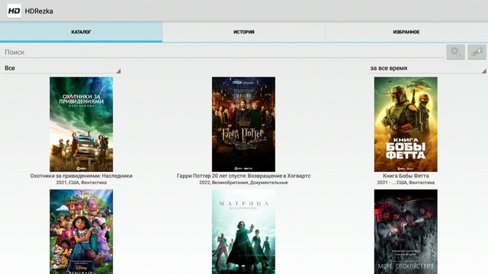Open the Матрица Воскрешение poster

(243, 231)
